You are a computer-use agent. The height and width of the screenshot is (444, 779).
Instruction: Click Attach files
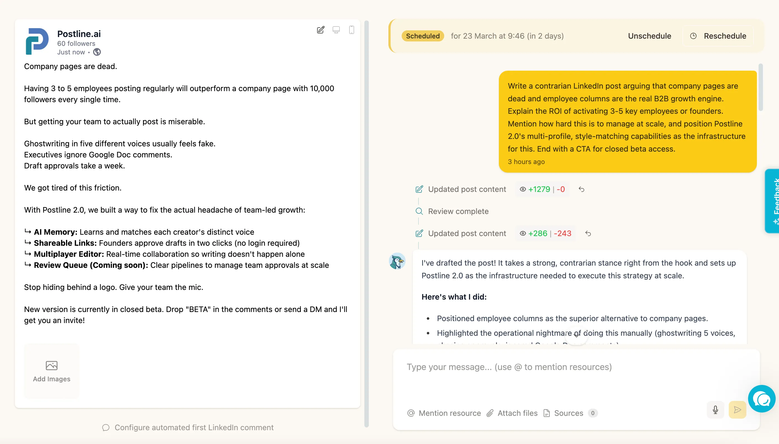(x=512, y=413)
